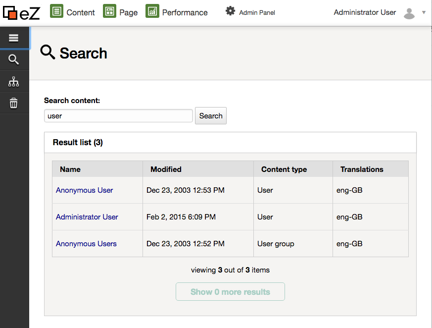Select the Page menu label

point(128,13)
